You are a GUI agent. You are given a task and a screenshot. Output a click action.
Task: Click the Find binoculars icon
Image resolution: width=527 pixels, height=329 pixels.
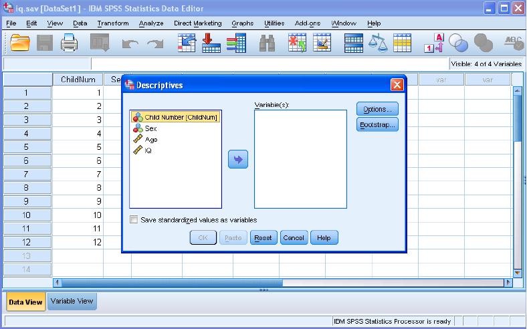coord(268,43)
